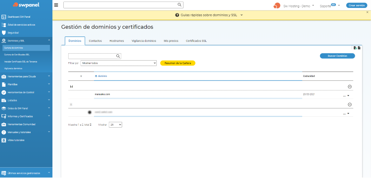
Task: Click the Dolas de SW Panel icon
Action: pyautogui.click(x=3, y=108)
